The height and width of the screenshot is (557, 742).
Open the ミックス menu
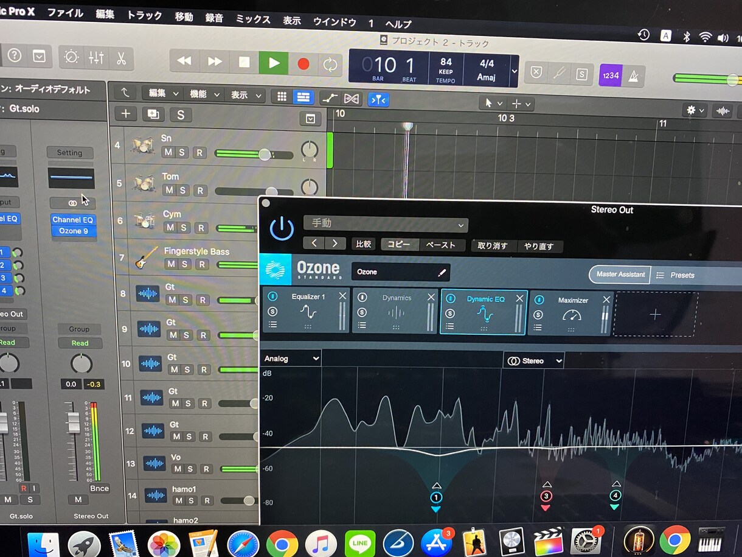(x=252, y=19)
